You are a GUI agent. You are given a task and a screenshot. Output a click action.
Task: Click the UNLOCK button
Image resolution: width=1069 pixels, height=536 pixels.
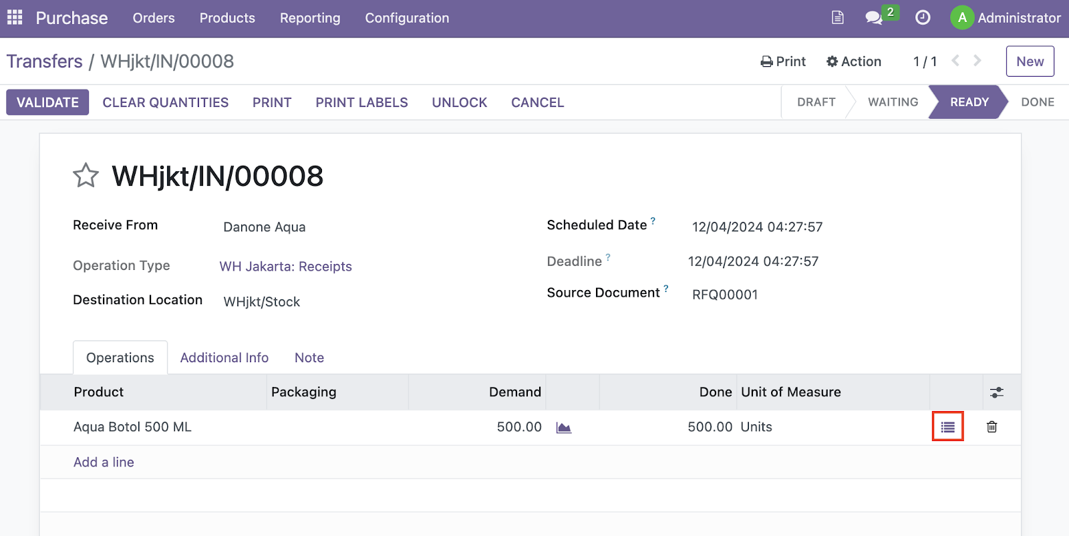(460, 102)
